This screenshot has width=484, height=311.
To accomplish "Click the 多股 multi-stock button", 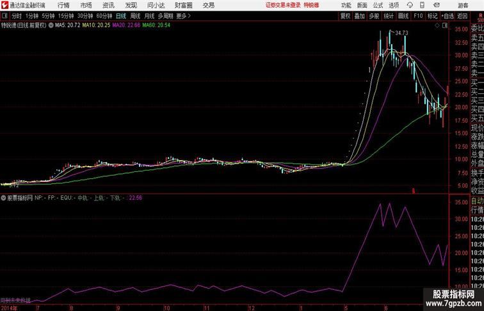I will coord(374,16).
